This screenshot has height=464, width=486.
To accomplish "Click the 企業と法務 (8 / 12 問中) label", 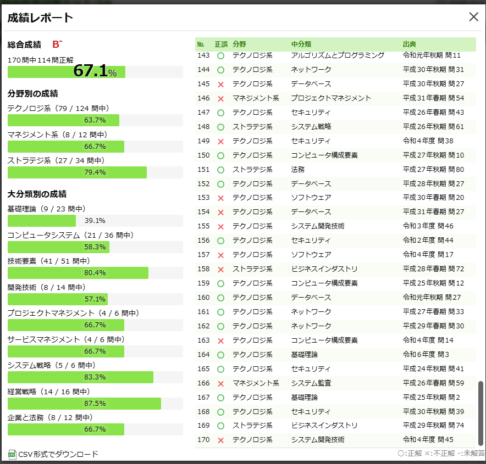I will click(x=50, y=417).
